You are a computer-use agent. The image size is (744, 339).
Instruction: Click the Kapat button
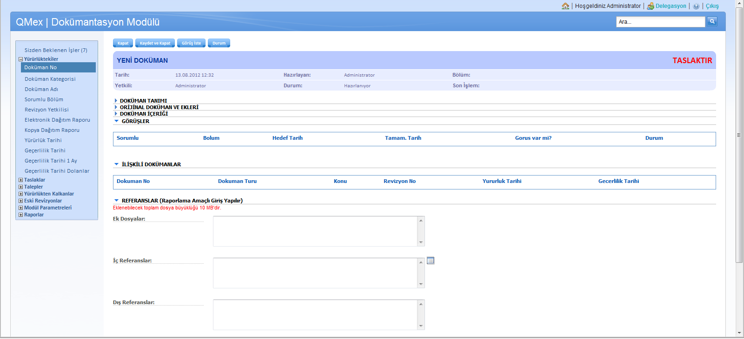pos(123,43)
